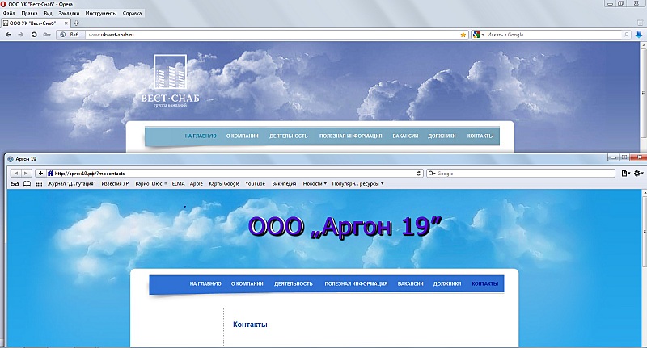Image resolution: width=647 pixels, height=348 pixels.
Task: Click НА ГЛАВНУЮ on Аргон 19 site
Action: pyautogui.click(x=205, y=283)
